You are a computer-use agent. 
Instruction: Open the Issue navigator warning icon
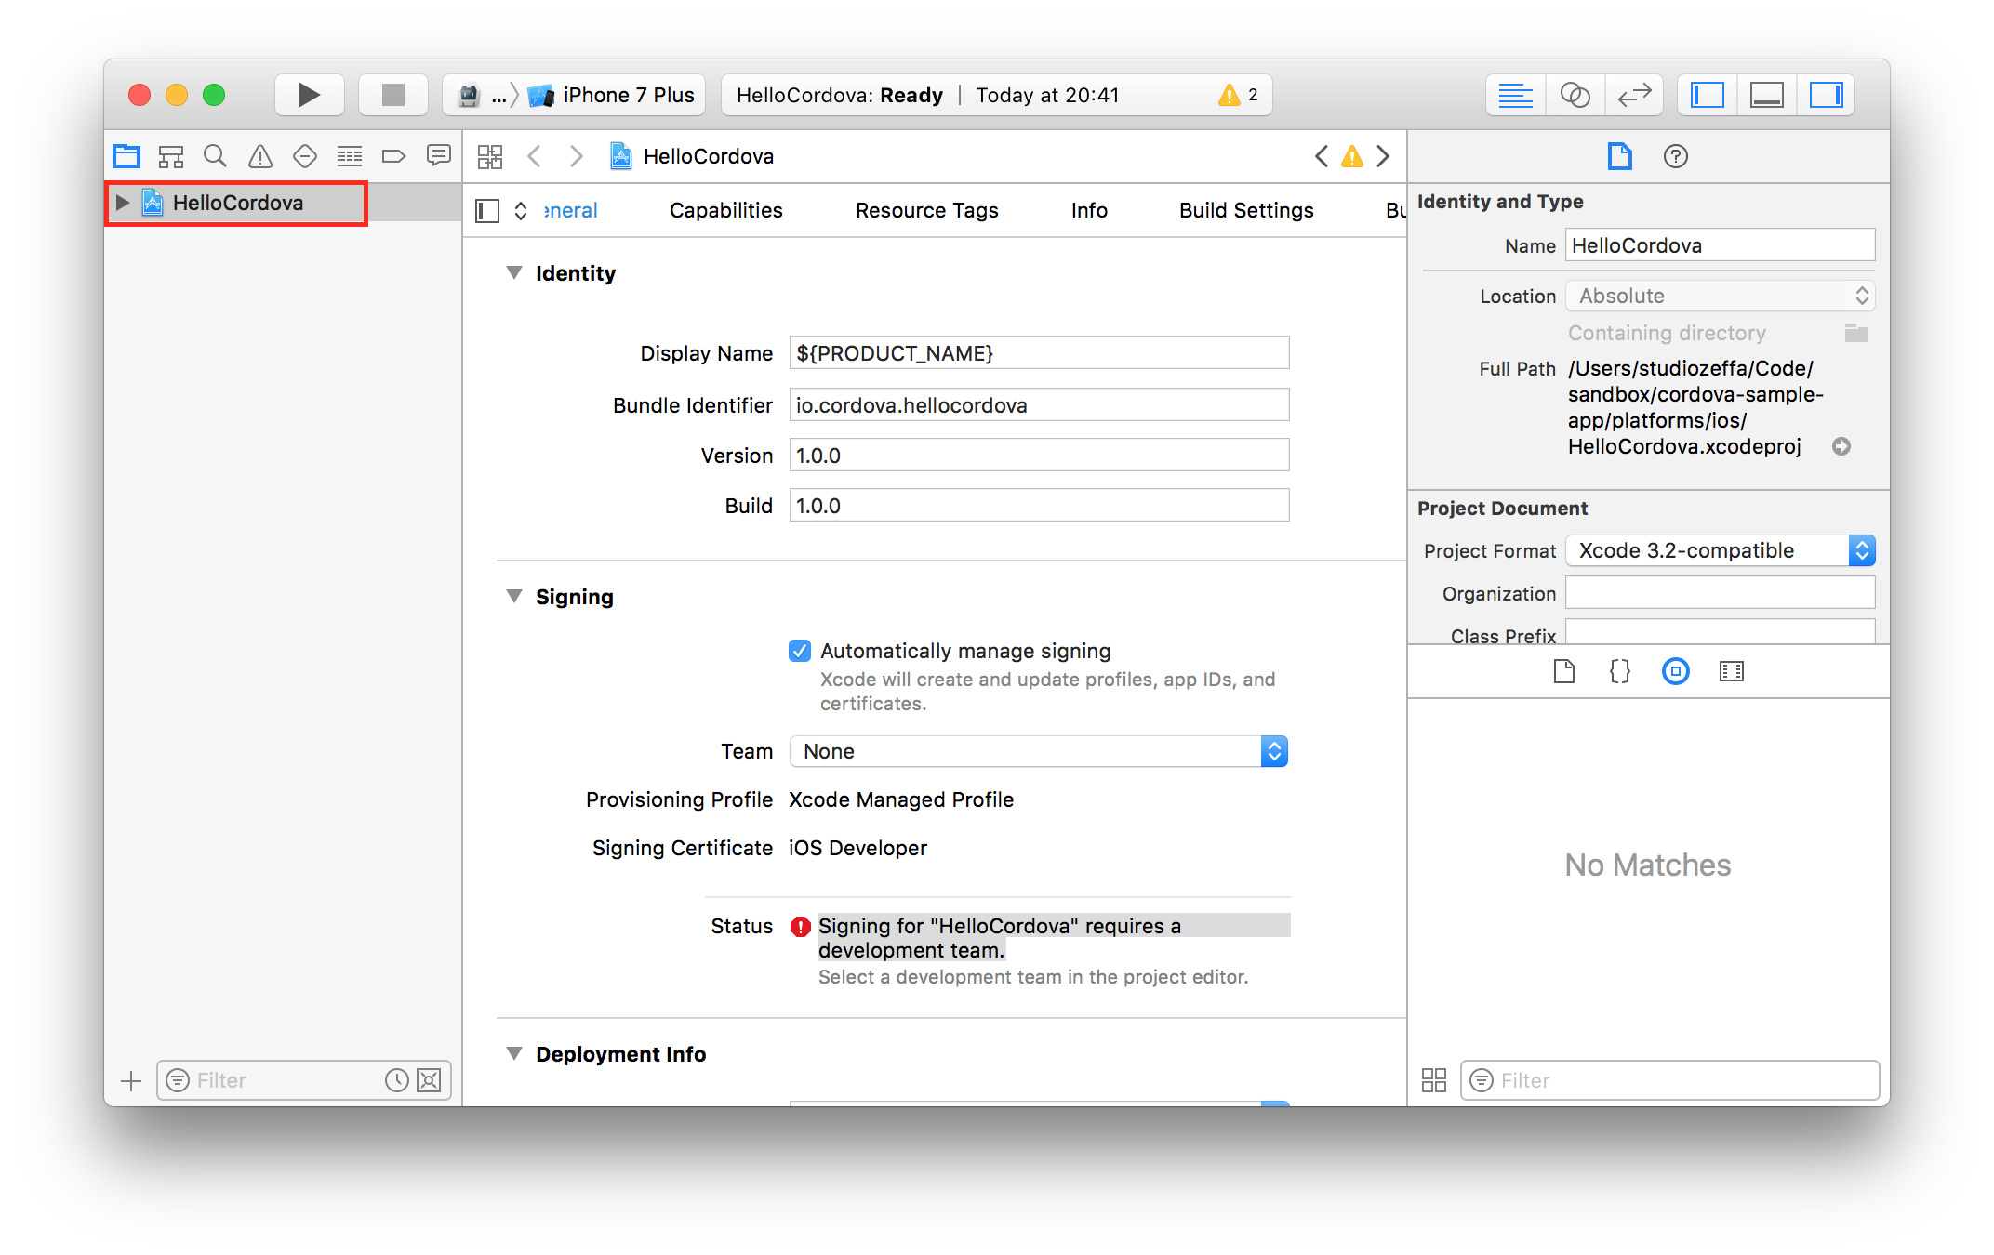[x=259, y=156]
